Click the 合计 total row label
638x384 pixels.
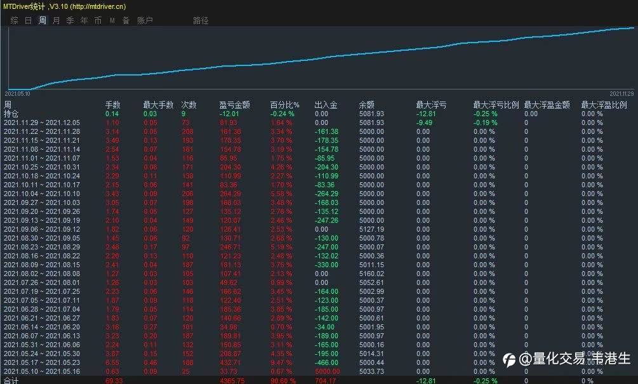(x=11, y=381)
